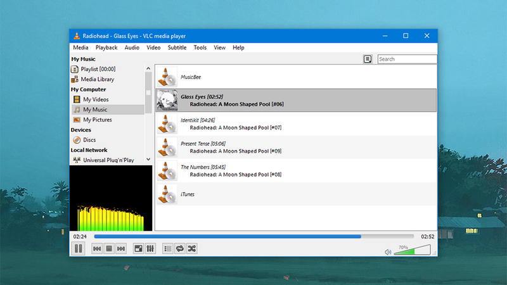Open the Audio menu

[x=132, y=47]
